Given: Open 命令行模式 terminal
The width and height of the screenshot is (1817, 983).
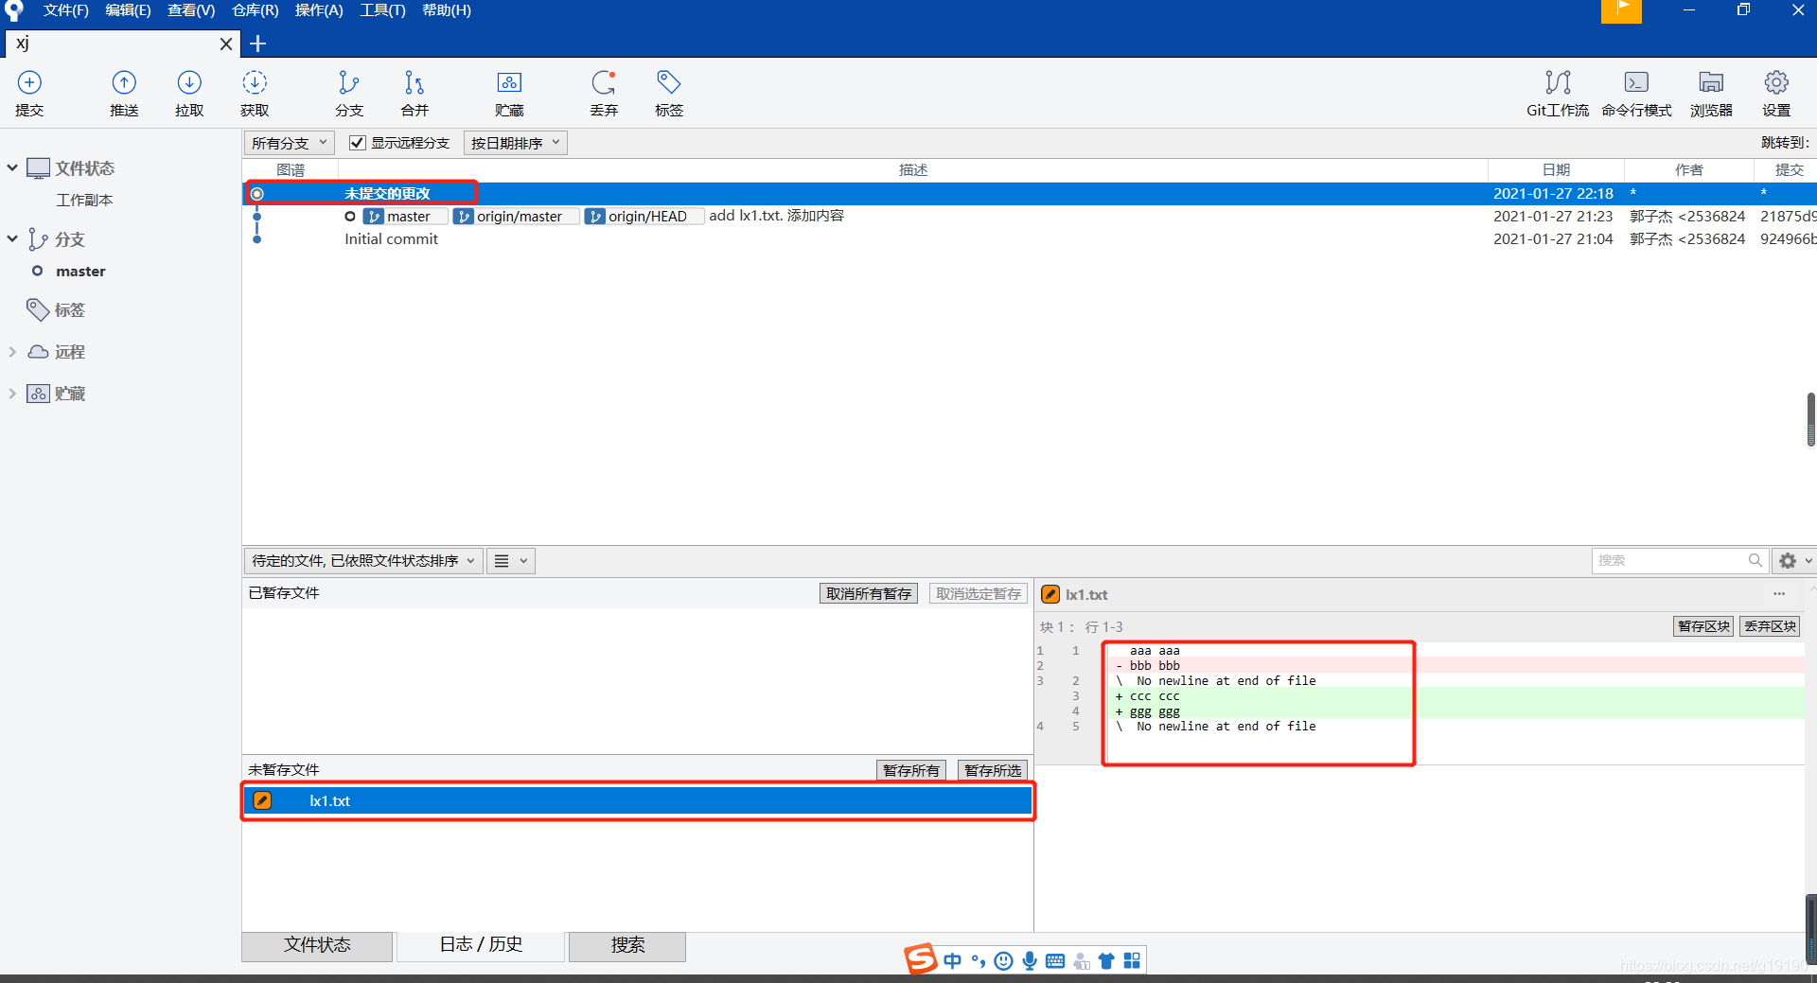Looking at the screenshot, I should point(1636,93).
